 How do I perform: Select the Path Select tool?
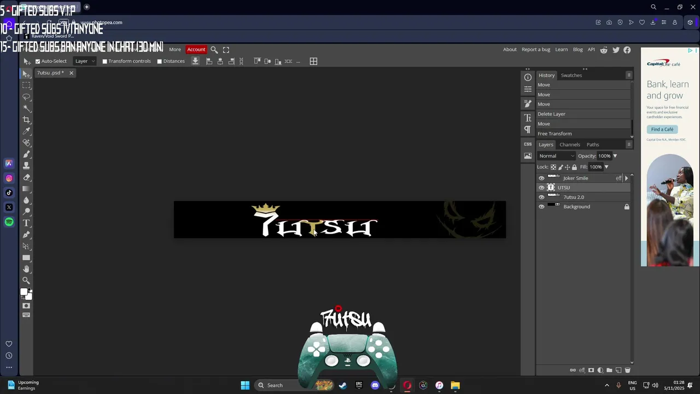pos(26,246)
